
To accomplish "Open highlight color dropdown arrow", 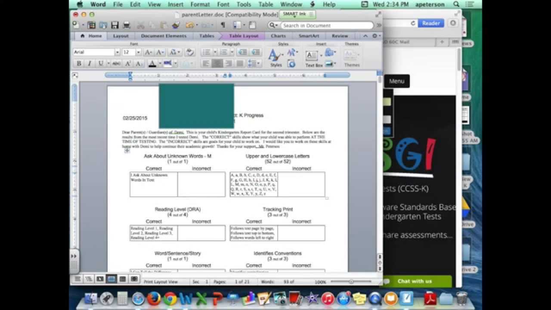I will pos(175,63).
